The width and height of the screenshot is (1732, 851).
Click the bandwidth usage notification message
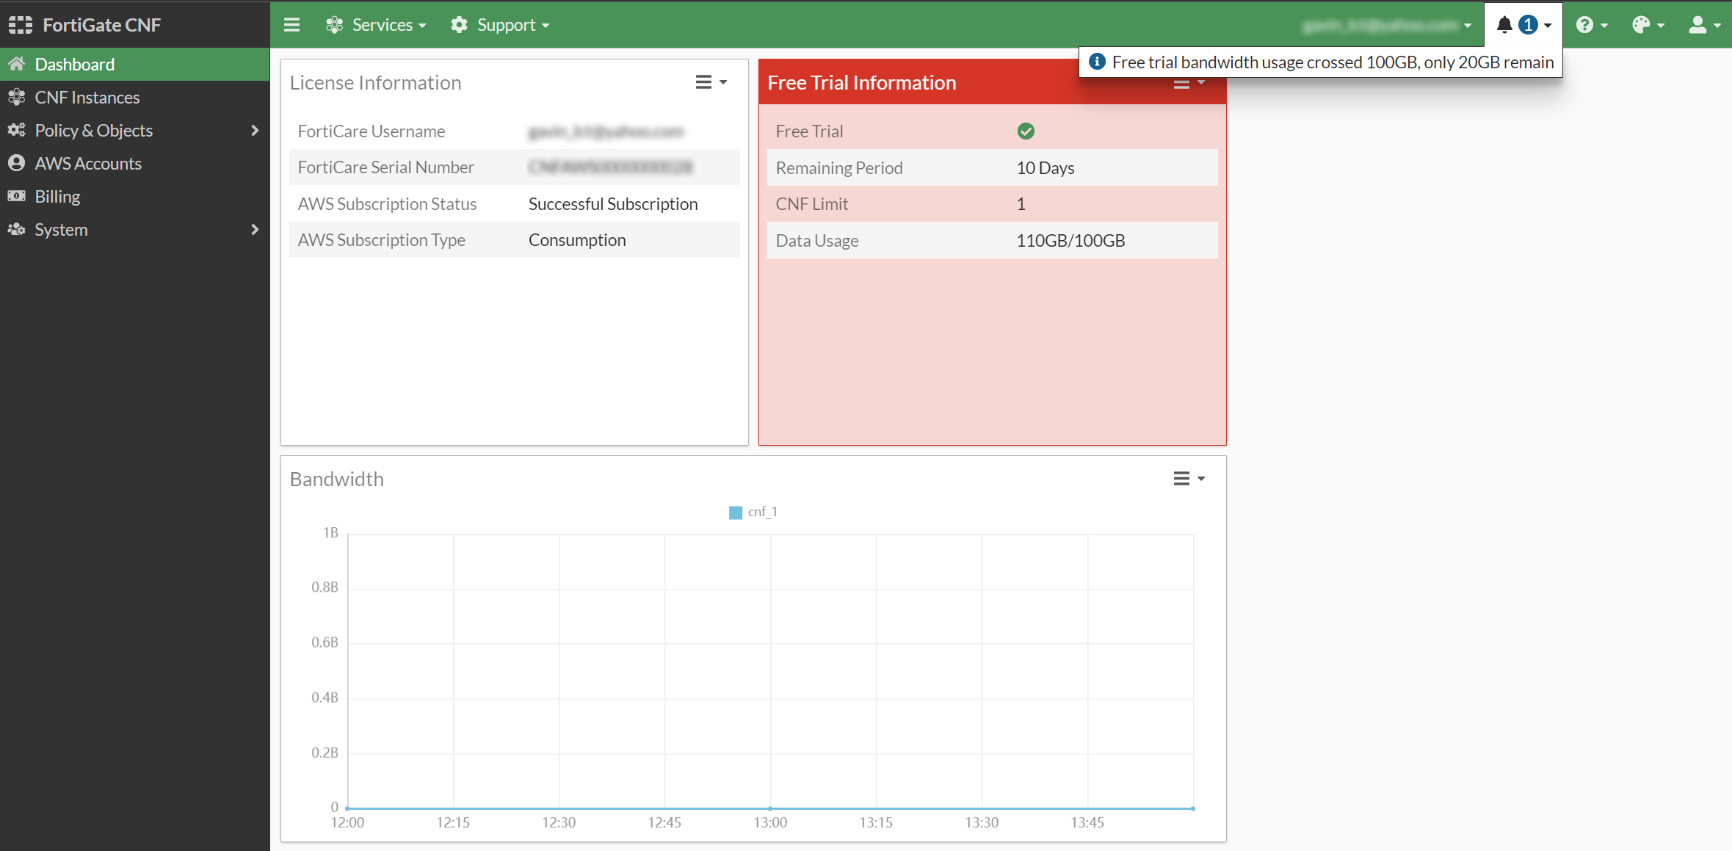tap(1332, 62)
